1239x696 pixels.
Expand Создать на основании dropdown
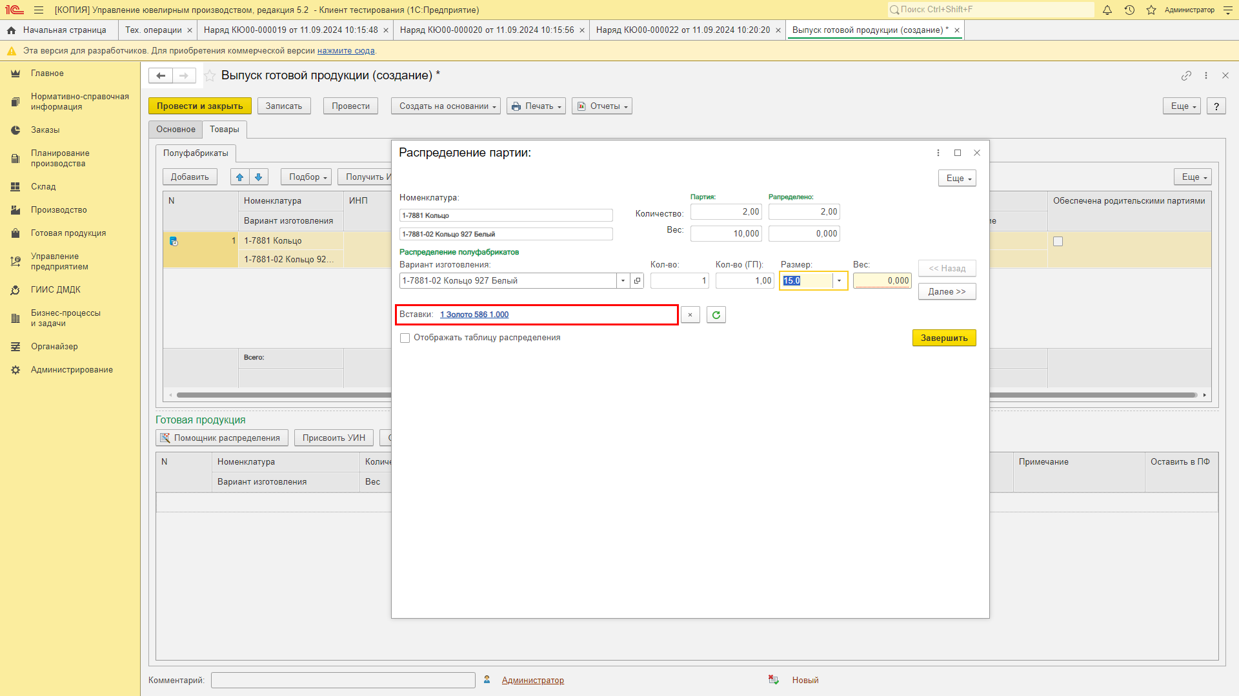point(446,106)
